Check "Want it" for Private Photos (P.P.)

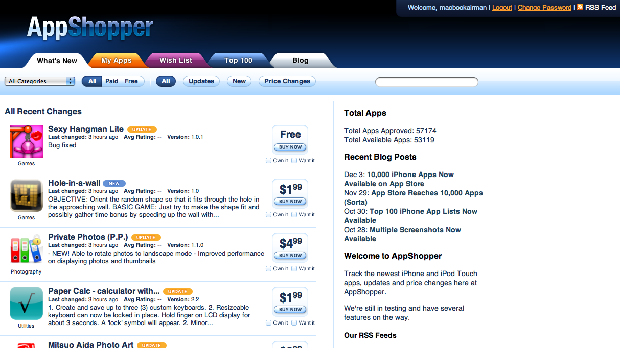[294, 269]
